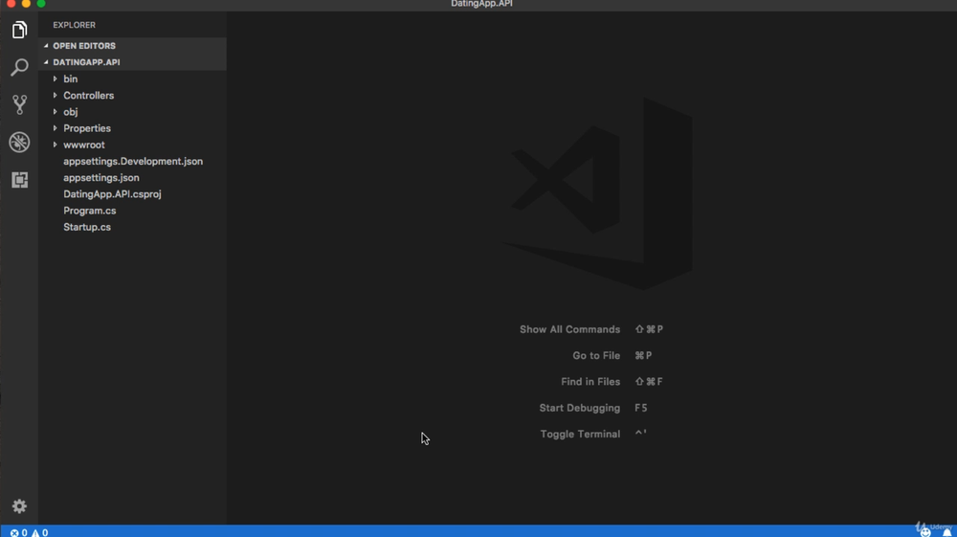Click the red close window button

pyautogui.click(x=11, y=3)
